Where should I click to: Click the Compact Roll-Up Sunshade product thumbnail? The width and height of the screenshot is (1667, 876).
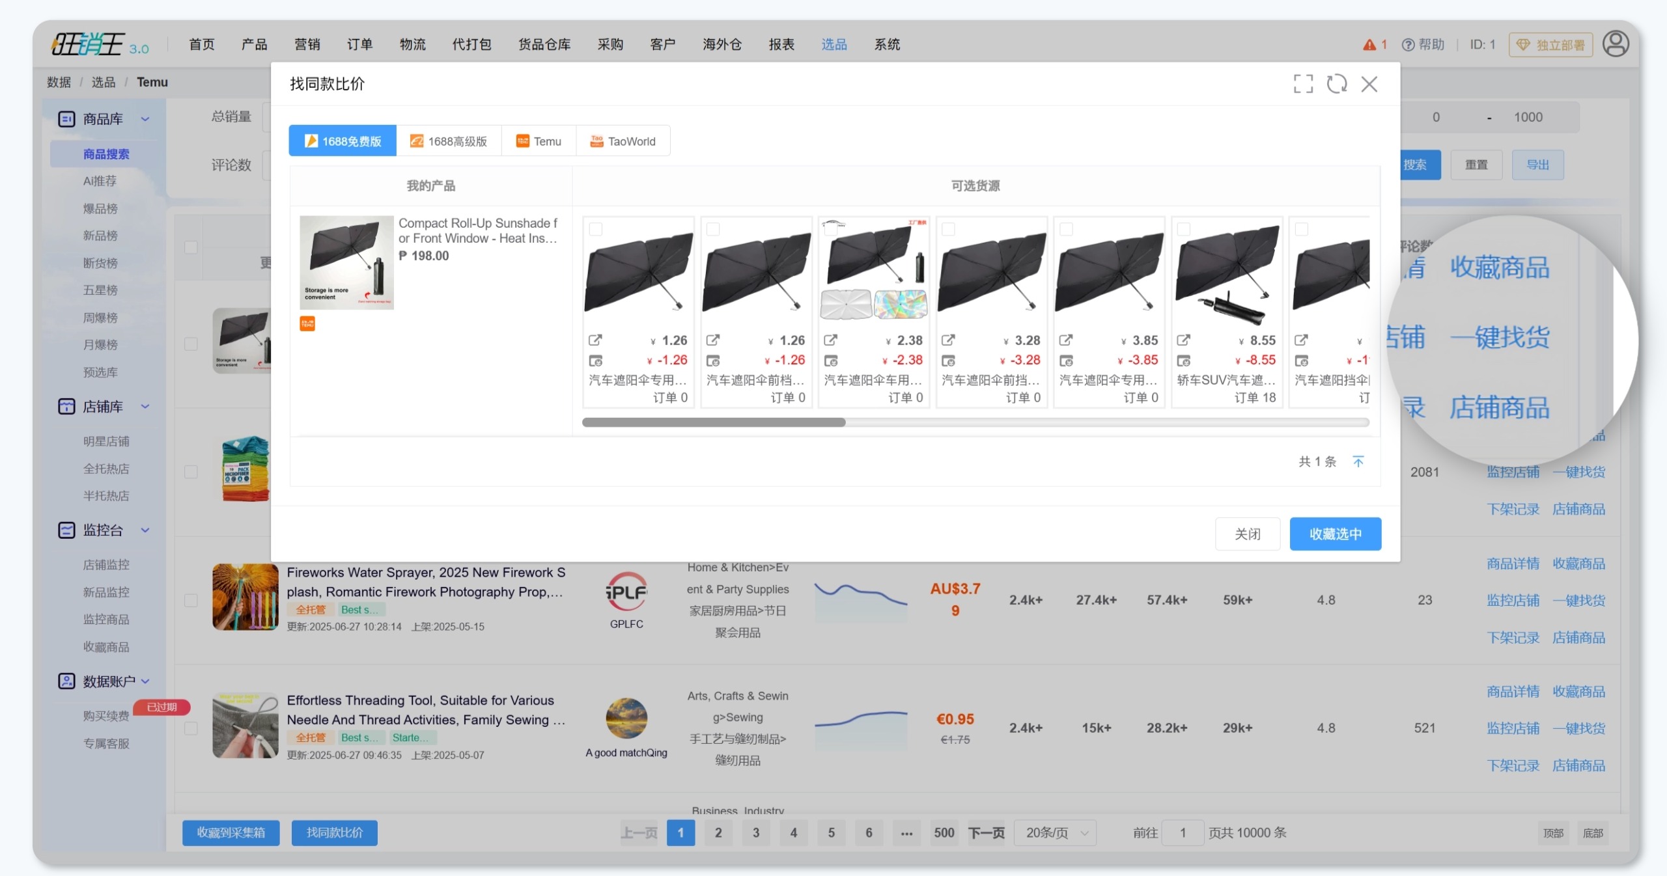coord(346,262)
